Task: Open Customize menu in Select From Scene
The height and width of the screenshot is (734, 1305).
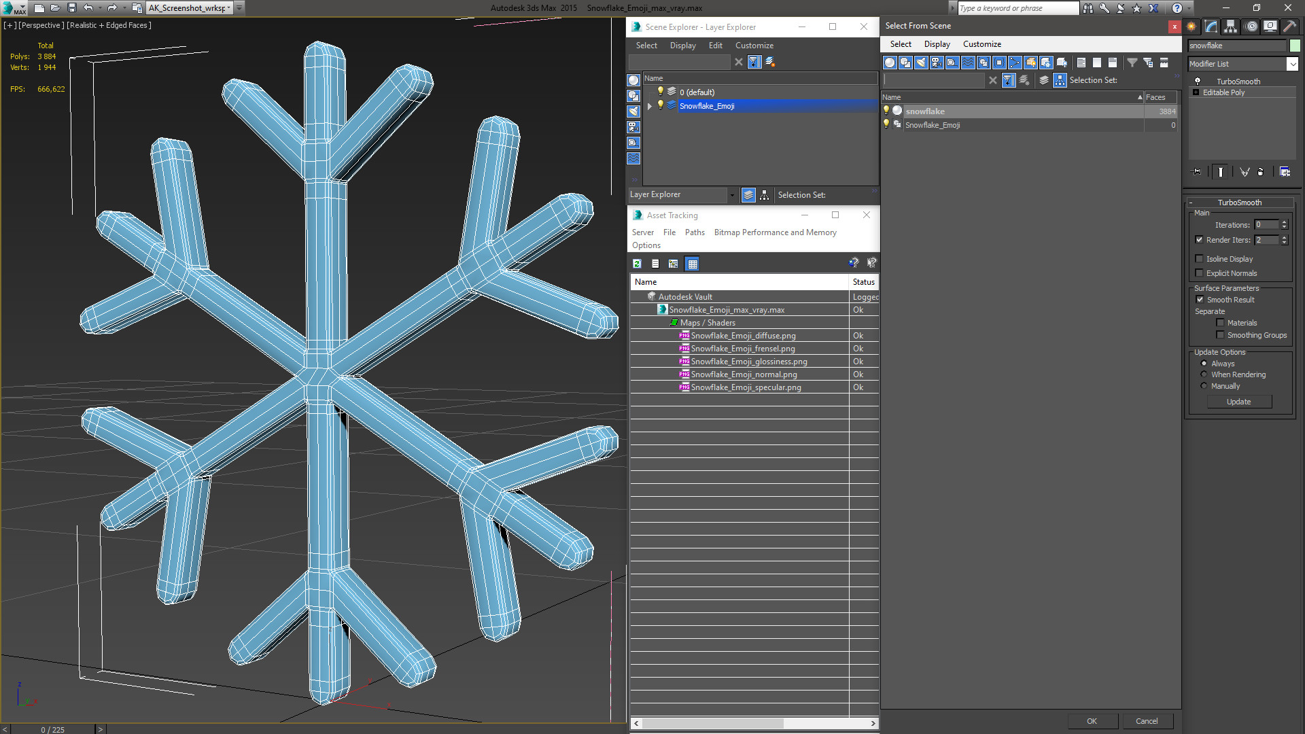Action: [981, 44]
